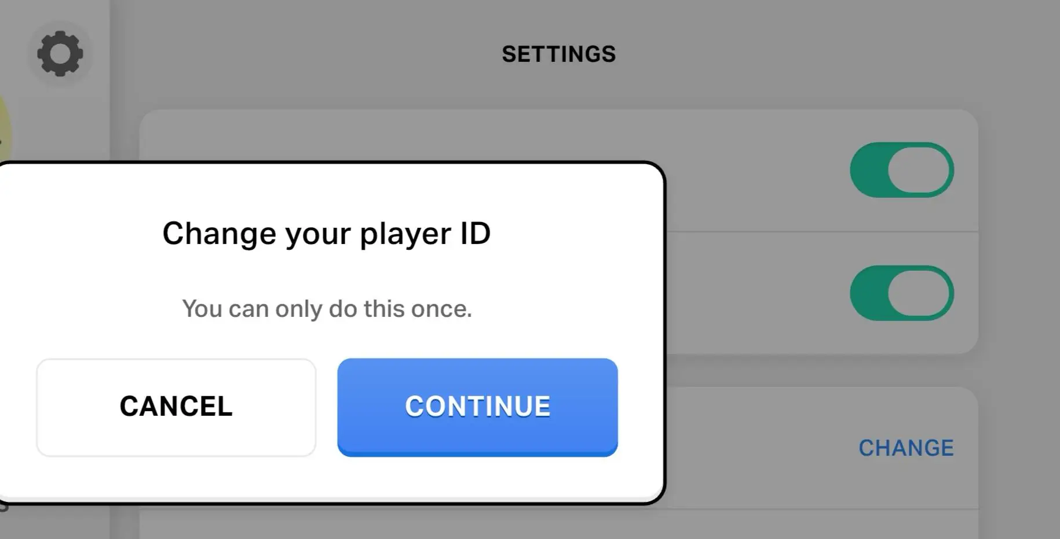Disable the first settings switch
The height and width of the screenshot is (539, 1060).
901,170
